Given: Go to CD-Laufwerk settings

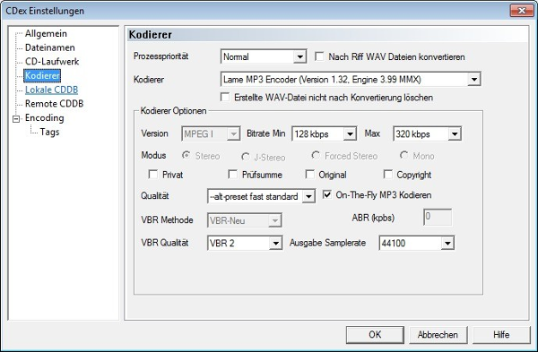Looking at the screenshot, I should pos(52,61).
